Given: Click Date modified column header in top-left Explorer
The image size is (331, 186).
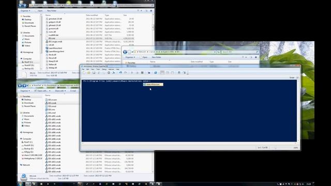Looking at the screenshot, I should 92,15.
